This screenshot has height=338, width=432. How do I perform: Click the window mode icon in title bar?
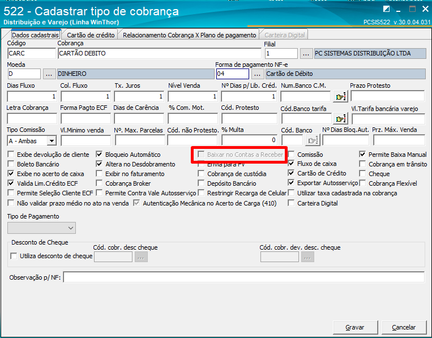386,9
